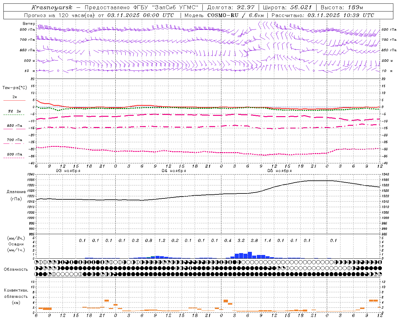Click the '(мм/3ч.)' precipitation unit label
Viewport: 398px width, 318px height.
click(16, 238)
